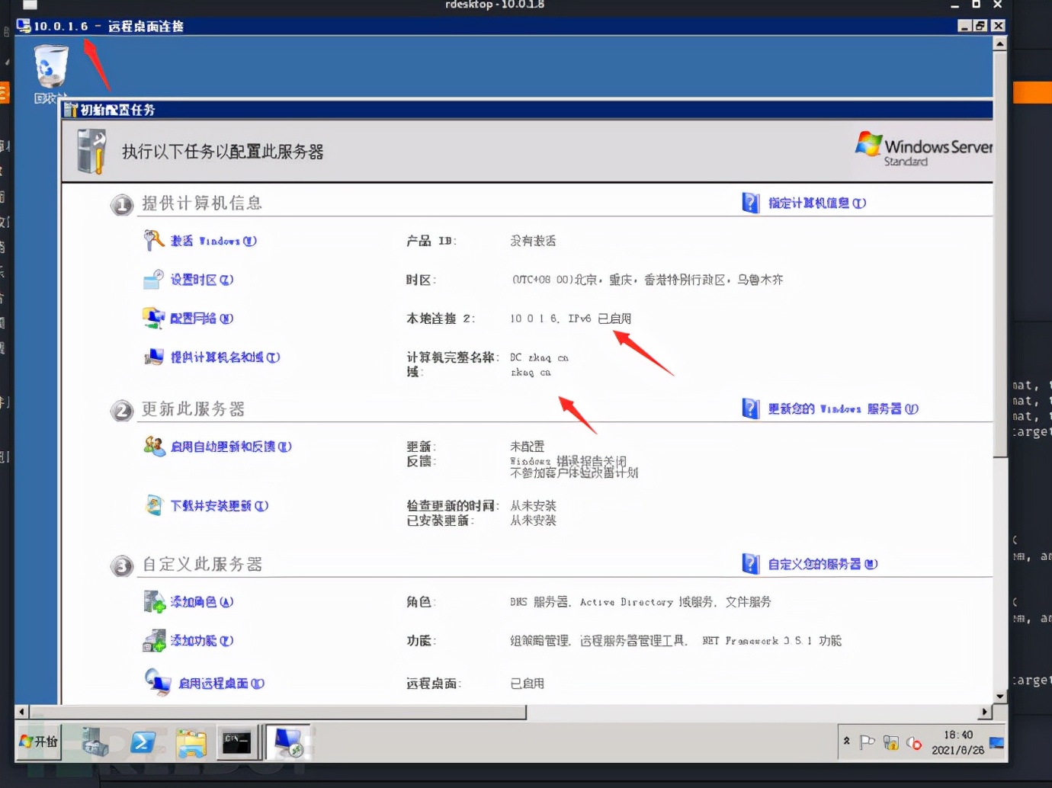Click the clock showing 18:40 in the tray
Screen dimensions: 1052x788
tap(959, 742)
